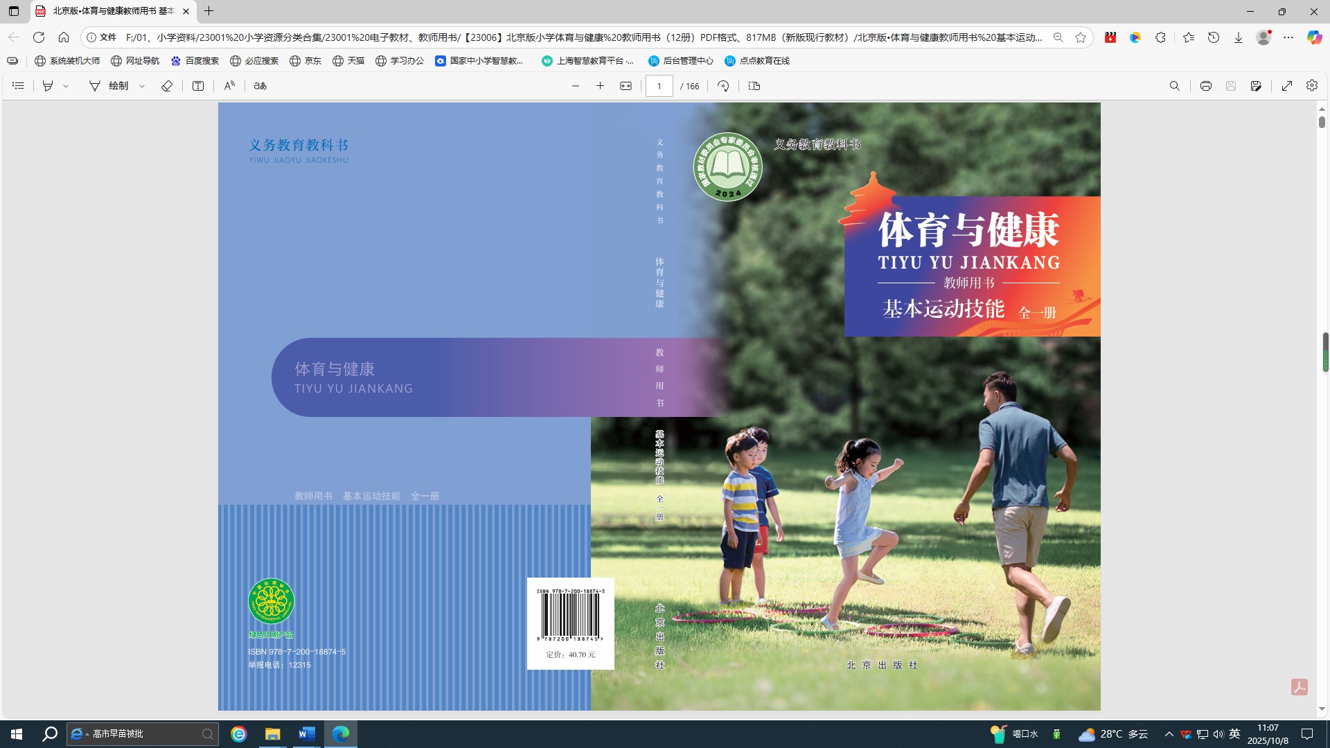This screenshot has width=1330, height=748.
Task: Toggle fit to width view
Action: 626,86
